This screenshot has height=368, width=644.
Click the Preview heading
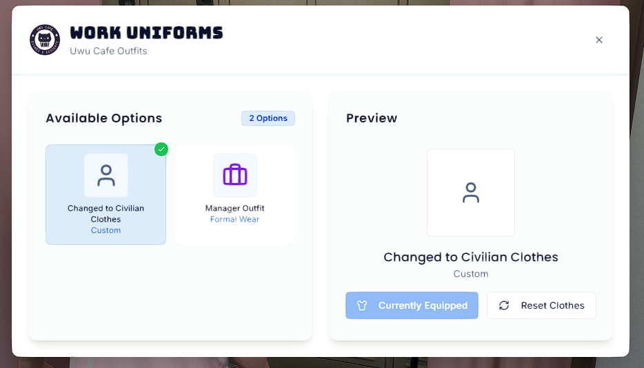click(x=372, y=118)
